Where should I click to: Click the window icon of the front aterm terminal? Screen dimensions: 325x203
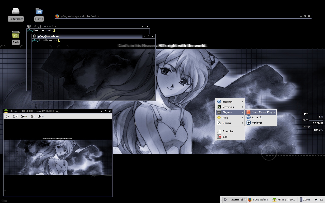click(35, 36)
